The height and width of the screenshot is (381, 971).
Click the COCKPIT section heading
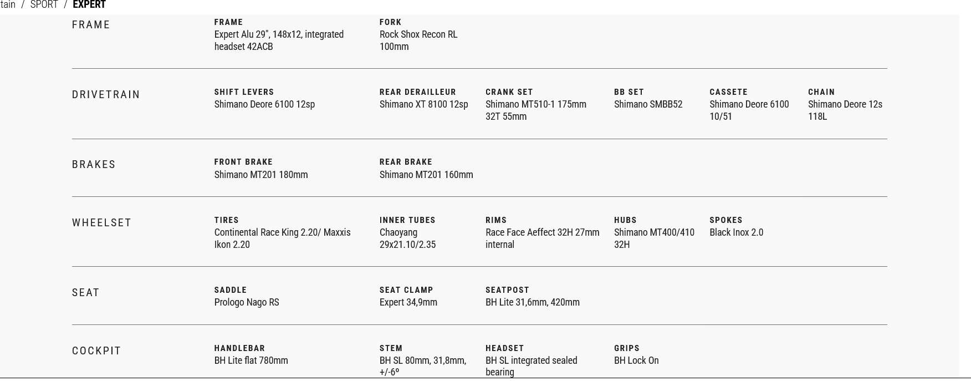(96, 351)
